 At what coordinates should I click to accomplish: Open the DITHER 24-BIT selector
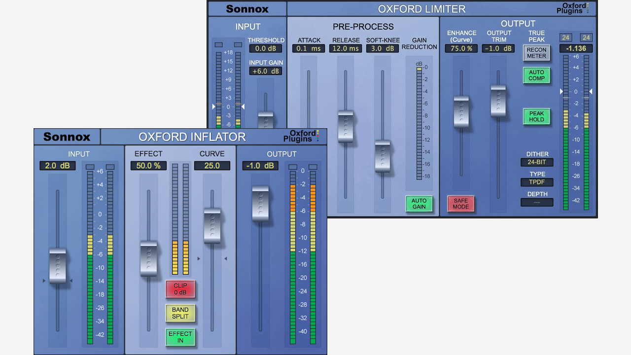click(x=536, y=162)
